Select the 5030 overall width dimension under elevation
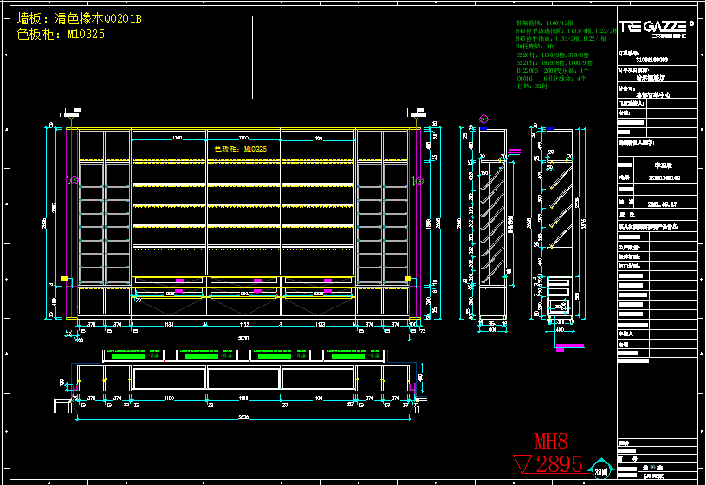This screenshot has width=706, height=485. (243, 338)
